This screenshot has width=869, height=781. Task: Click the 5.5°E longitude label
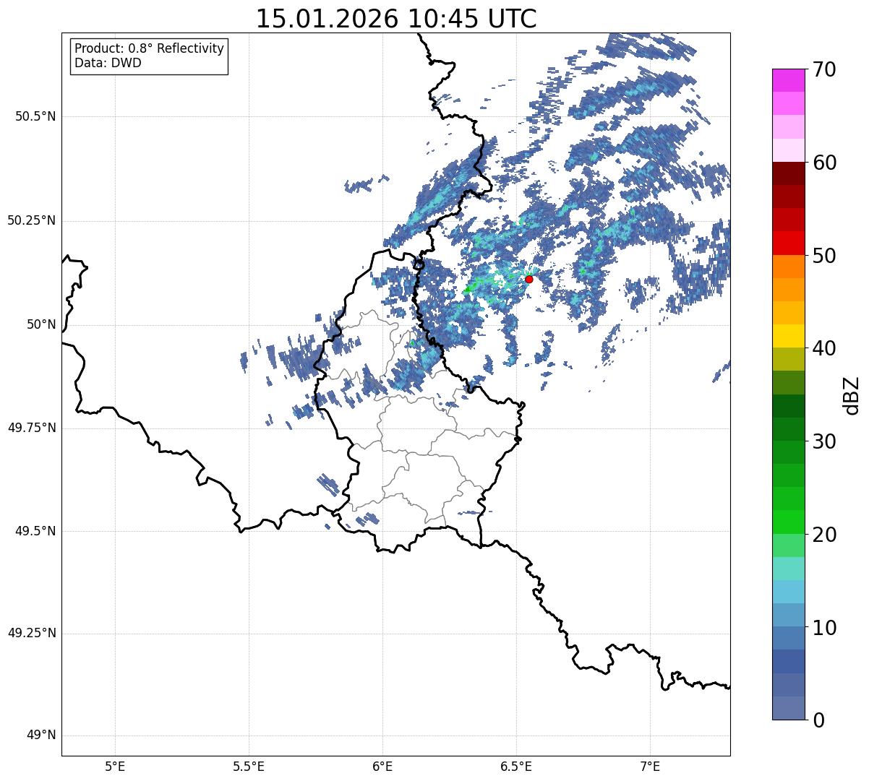pos(249,766)
